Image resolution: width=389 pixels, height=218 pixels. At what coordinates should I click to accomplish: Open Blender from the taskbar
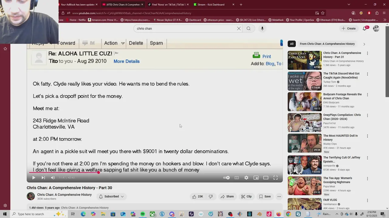(259, 214)
